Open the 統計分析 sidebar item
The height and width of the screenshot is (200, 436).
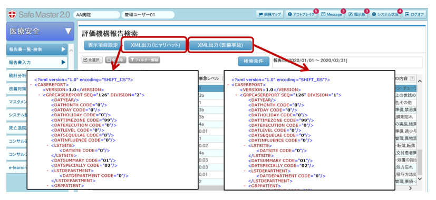tap(17, 76)
